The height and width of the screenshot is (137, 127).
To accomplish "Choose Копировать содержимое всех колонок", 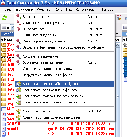I will click(65, 96).
